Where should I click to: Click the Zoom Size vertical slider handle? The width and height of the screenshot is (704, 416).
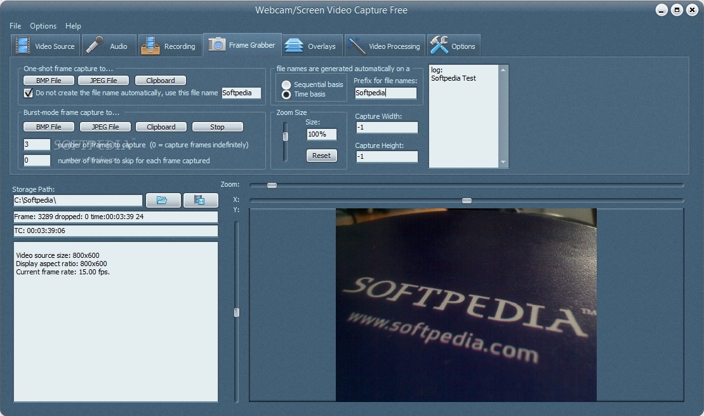pyautogui.click(x=285, y=136)
